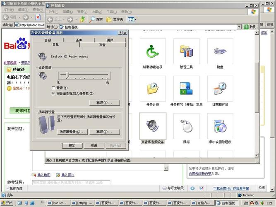Open 文件(F) menu in Control Panel
The height and width of the screenshot is (207, 276).
[53, 12]
